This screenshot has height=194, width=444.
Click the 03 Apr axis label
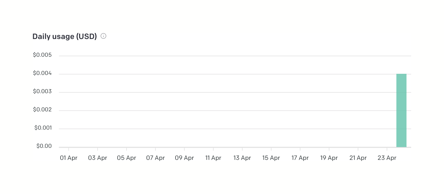(98, 158)
